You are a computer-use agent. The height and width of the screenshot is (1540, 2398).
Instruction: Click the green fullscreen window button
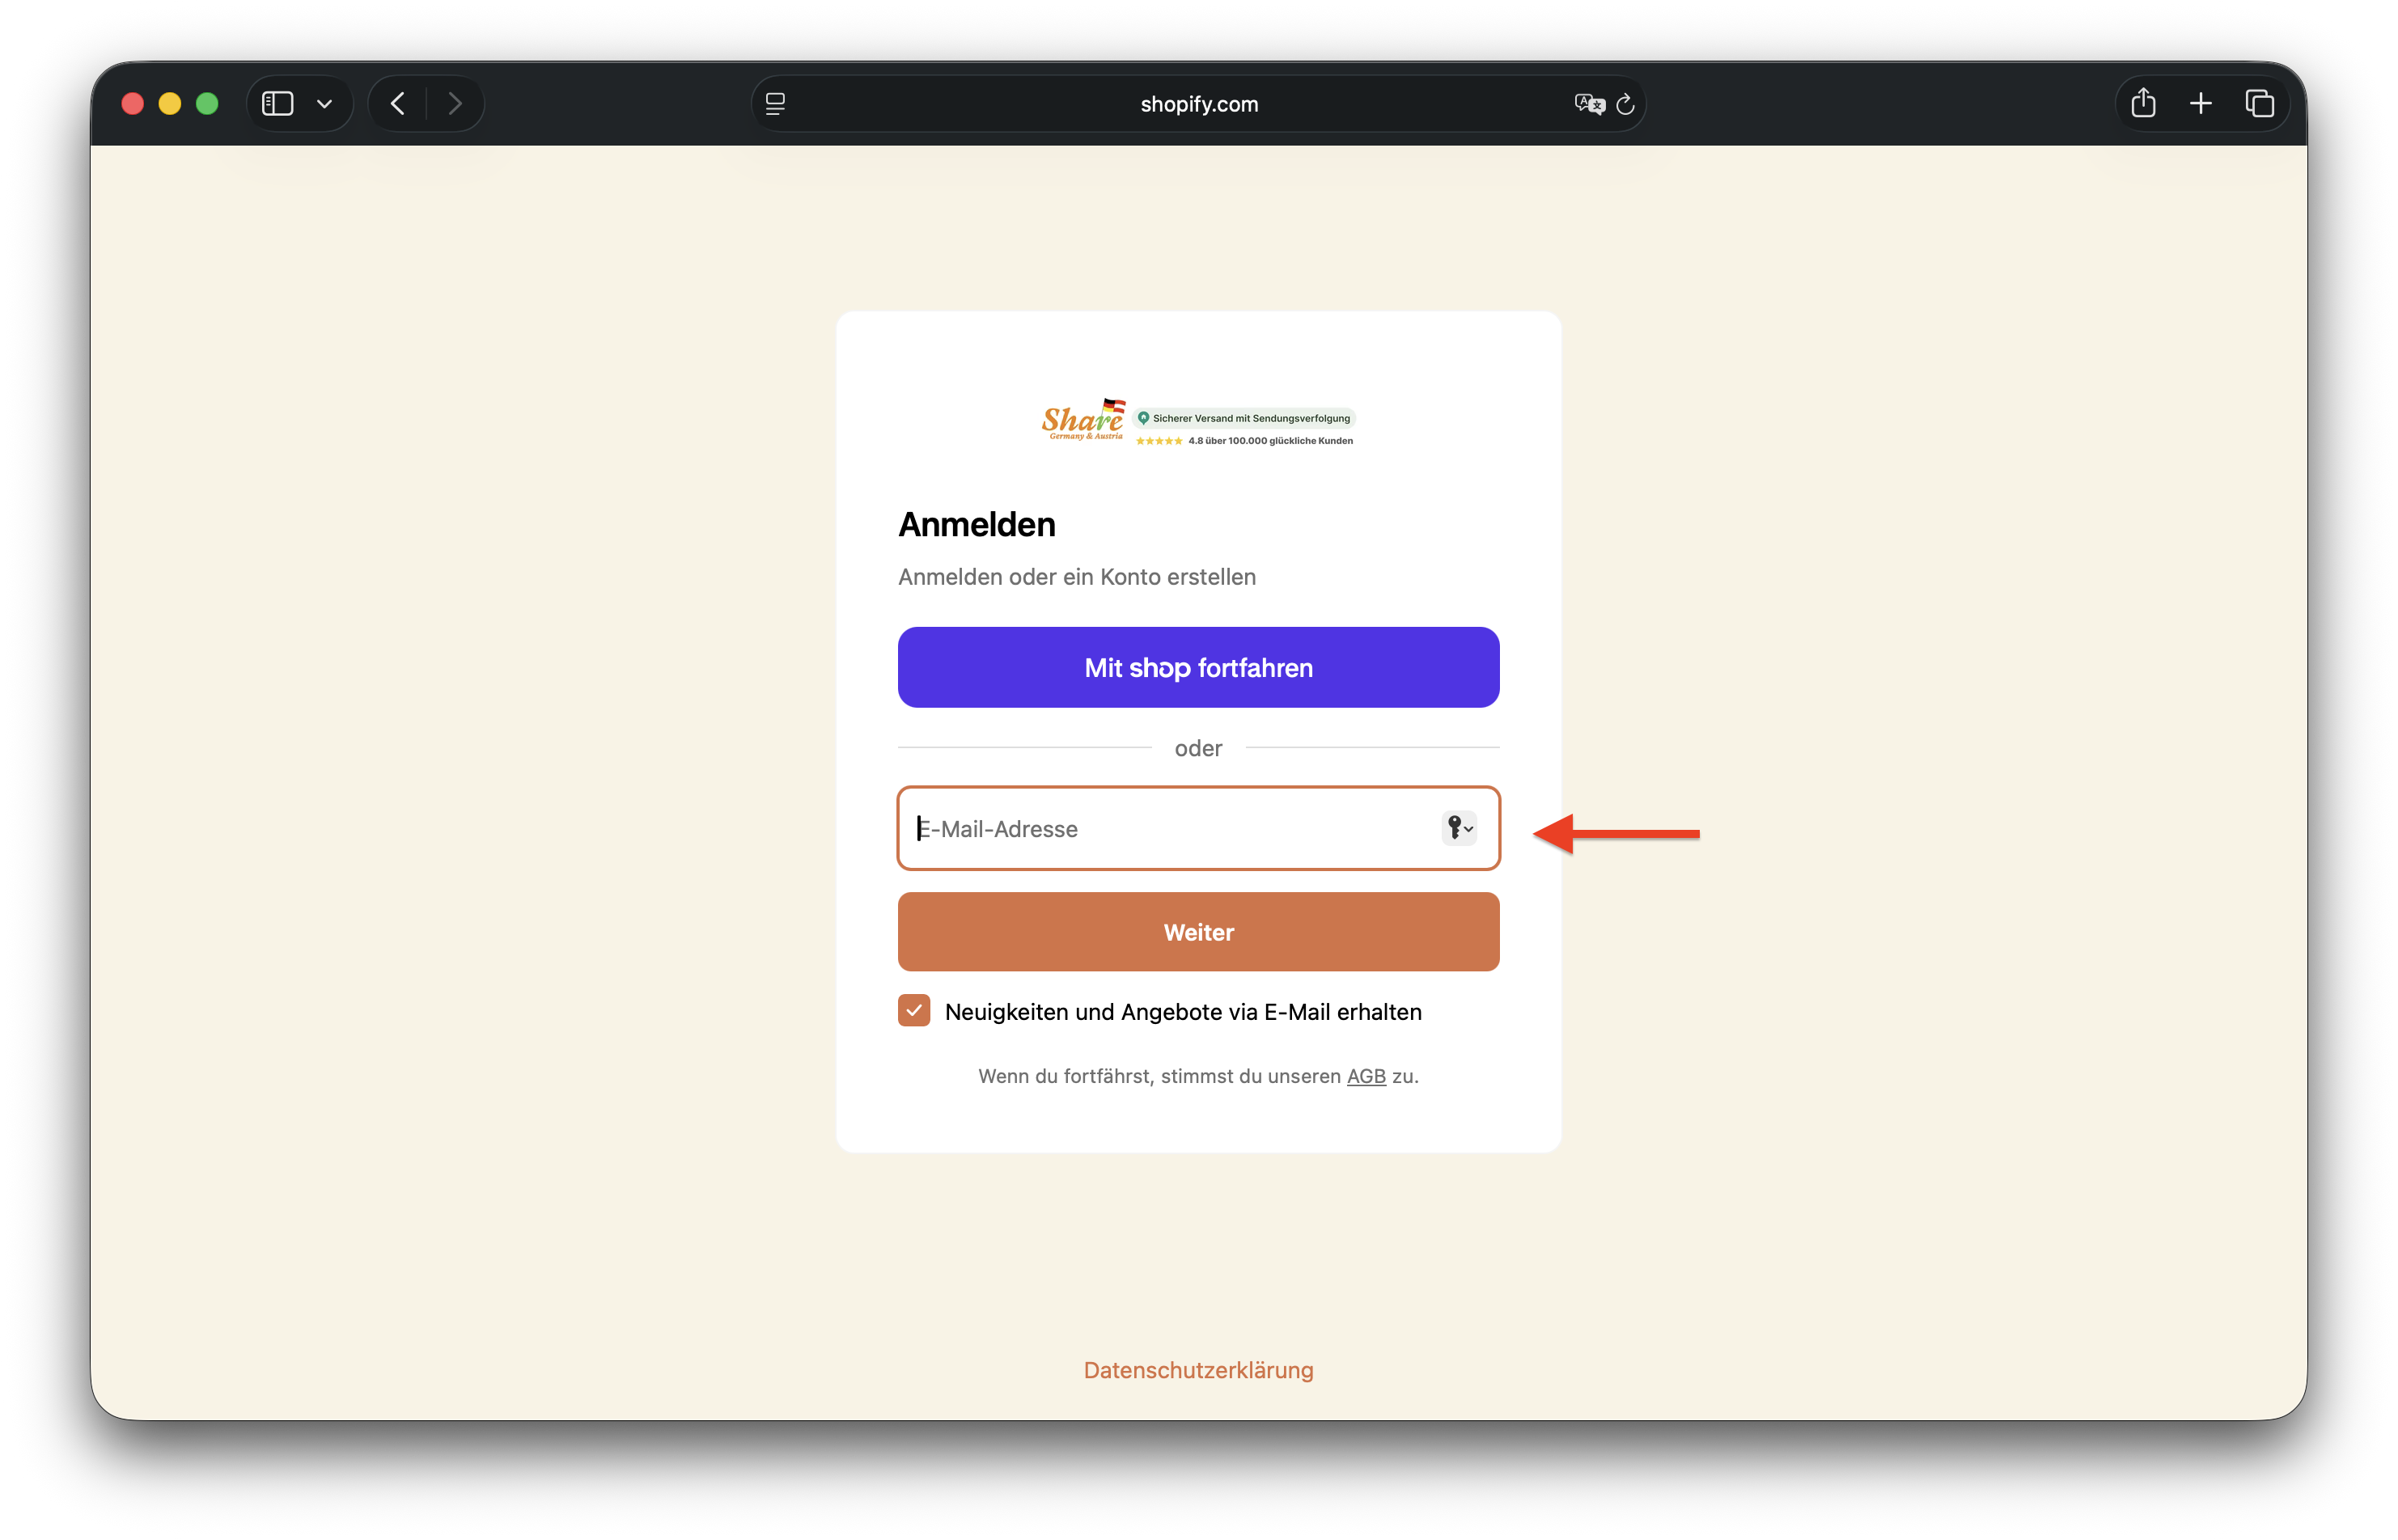click(x=207, y=104)
